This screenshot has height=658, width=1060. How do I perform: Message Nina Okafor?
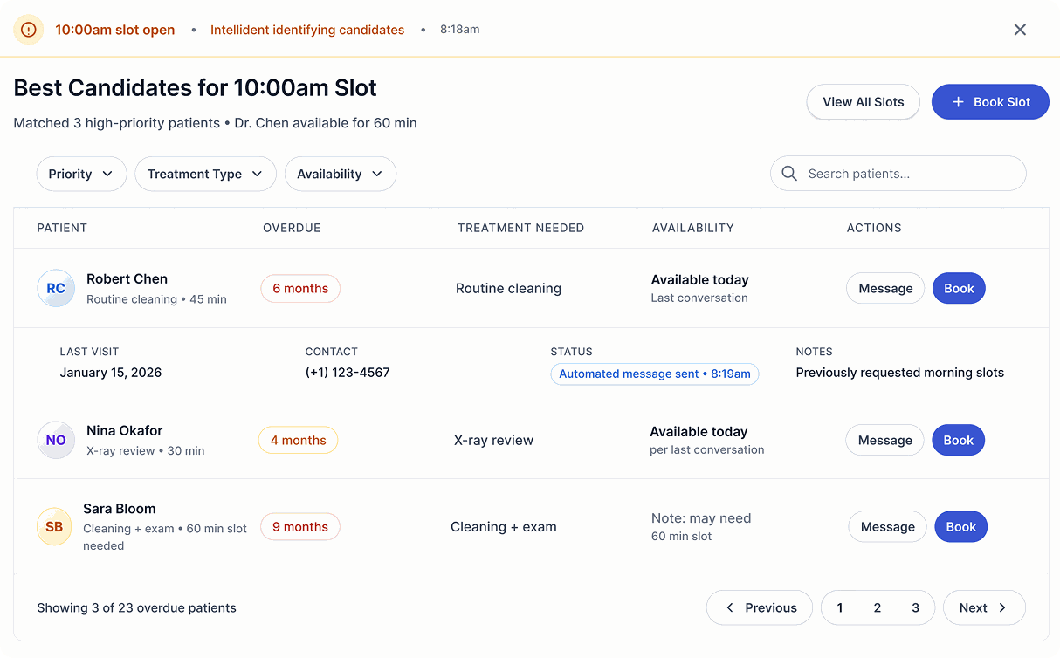tap(884, 441)
